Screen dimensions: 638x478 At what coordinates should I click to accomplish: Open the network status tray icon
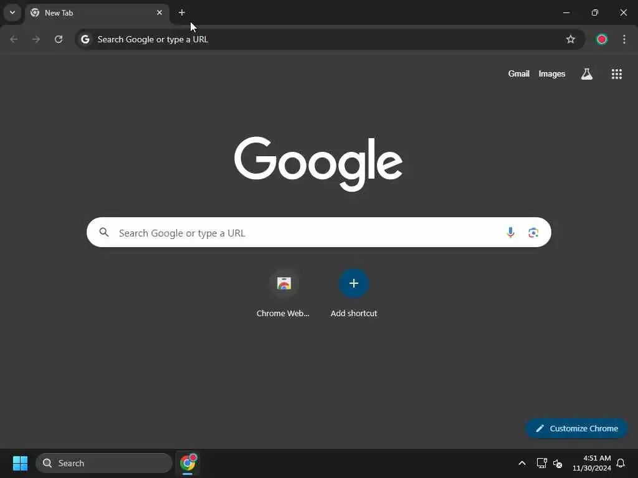pos(541,463)
